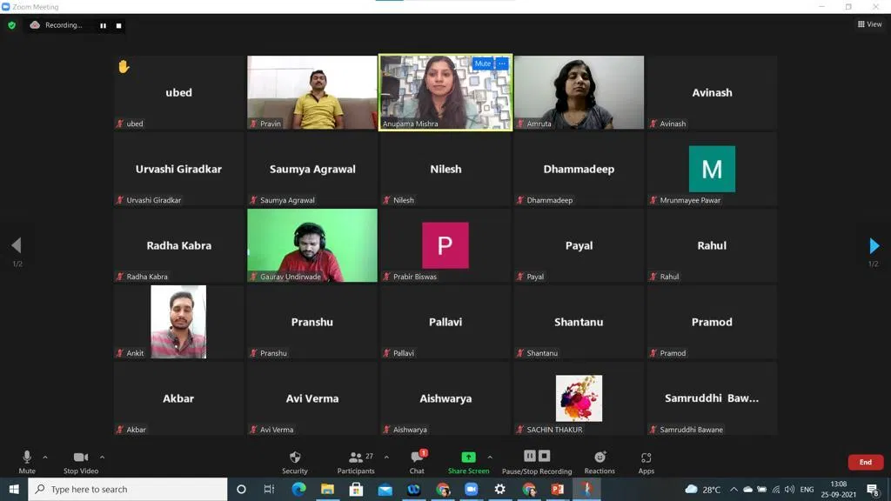Pause recording from the top-left recording indicator
The image size is (891, 501).
click(103, 25)
